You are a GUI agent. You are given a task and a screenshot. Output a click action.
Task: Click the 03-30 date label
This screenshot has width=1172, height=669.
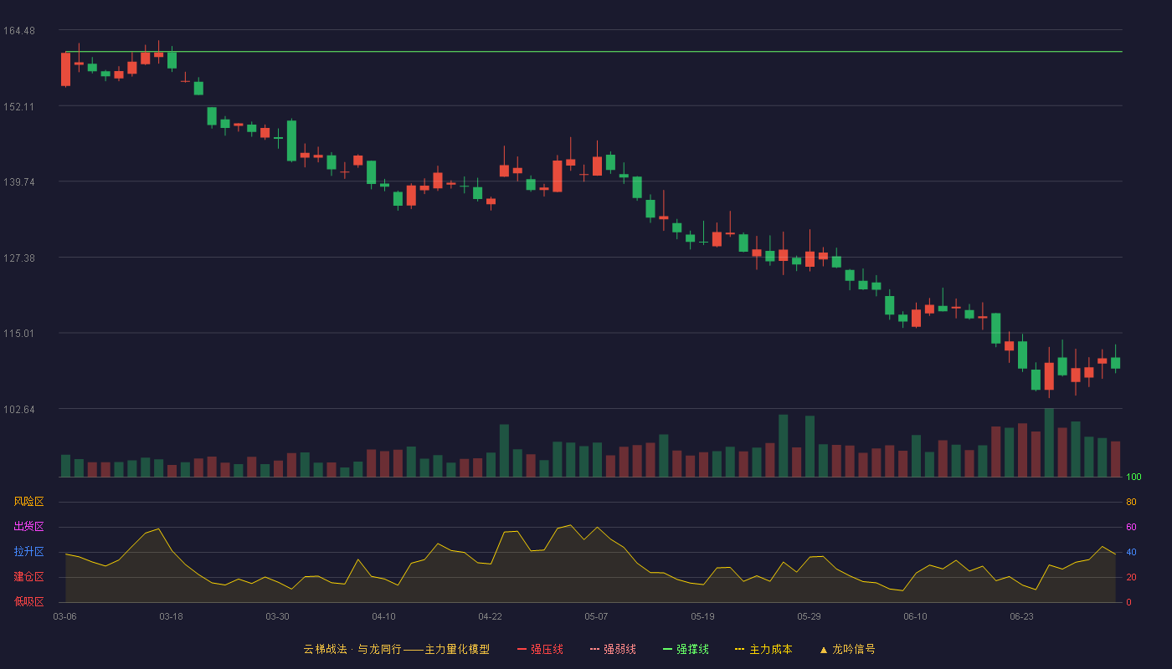pos(278,616)
